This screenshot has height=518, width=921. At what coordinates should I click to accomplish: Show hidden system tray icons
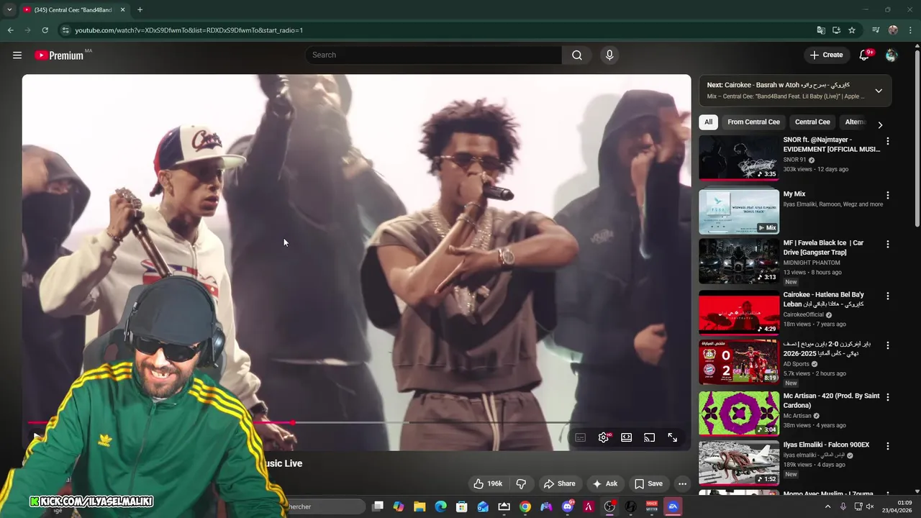pos(827,506)
